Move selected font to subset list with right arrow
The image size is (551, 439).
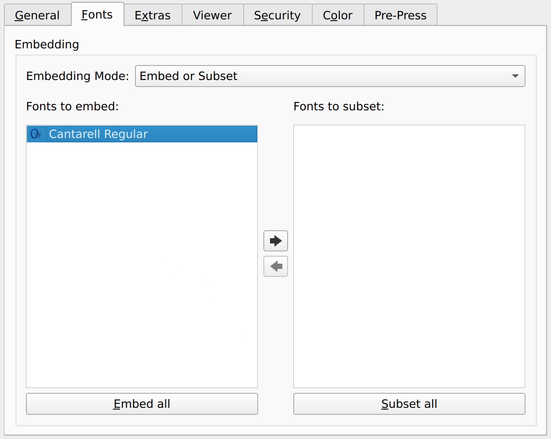click(276, 241)
